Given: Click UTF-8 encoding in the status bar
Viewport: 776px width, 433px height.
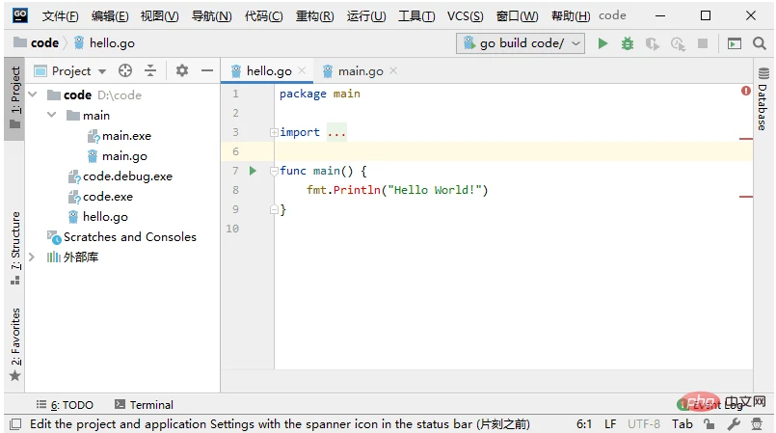Looking at the screenshot, I should [644, 424].
